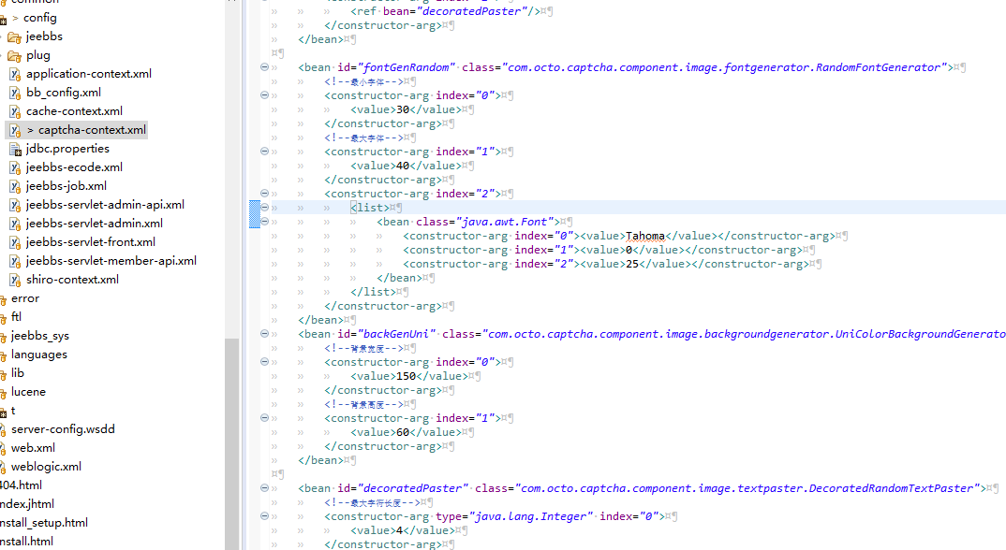Image resolution: width=1006 pixels, height=550 pixels.
Task: Place cursor in value 30 text
Action: [x=403, y=109]
